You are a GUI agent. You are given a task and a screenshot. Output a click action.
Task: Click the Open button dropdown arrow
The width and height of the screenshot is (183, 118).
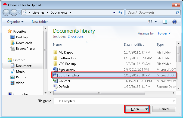tap(147, 109)
